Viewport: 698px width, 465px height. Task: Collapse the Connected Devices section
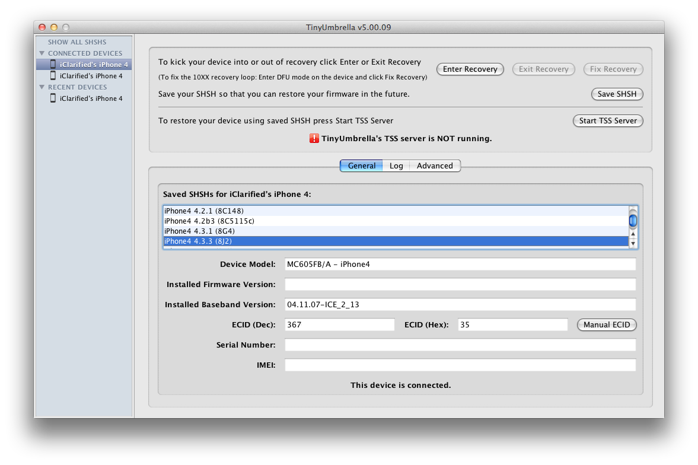42,53
